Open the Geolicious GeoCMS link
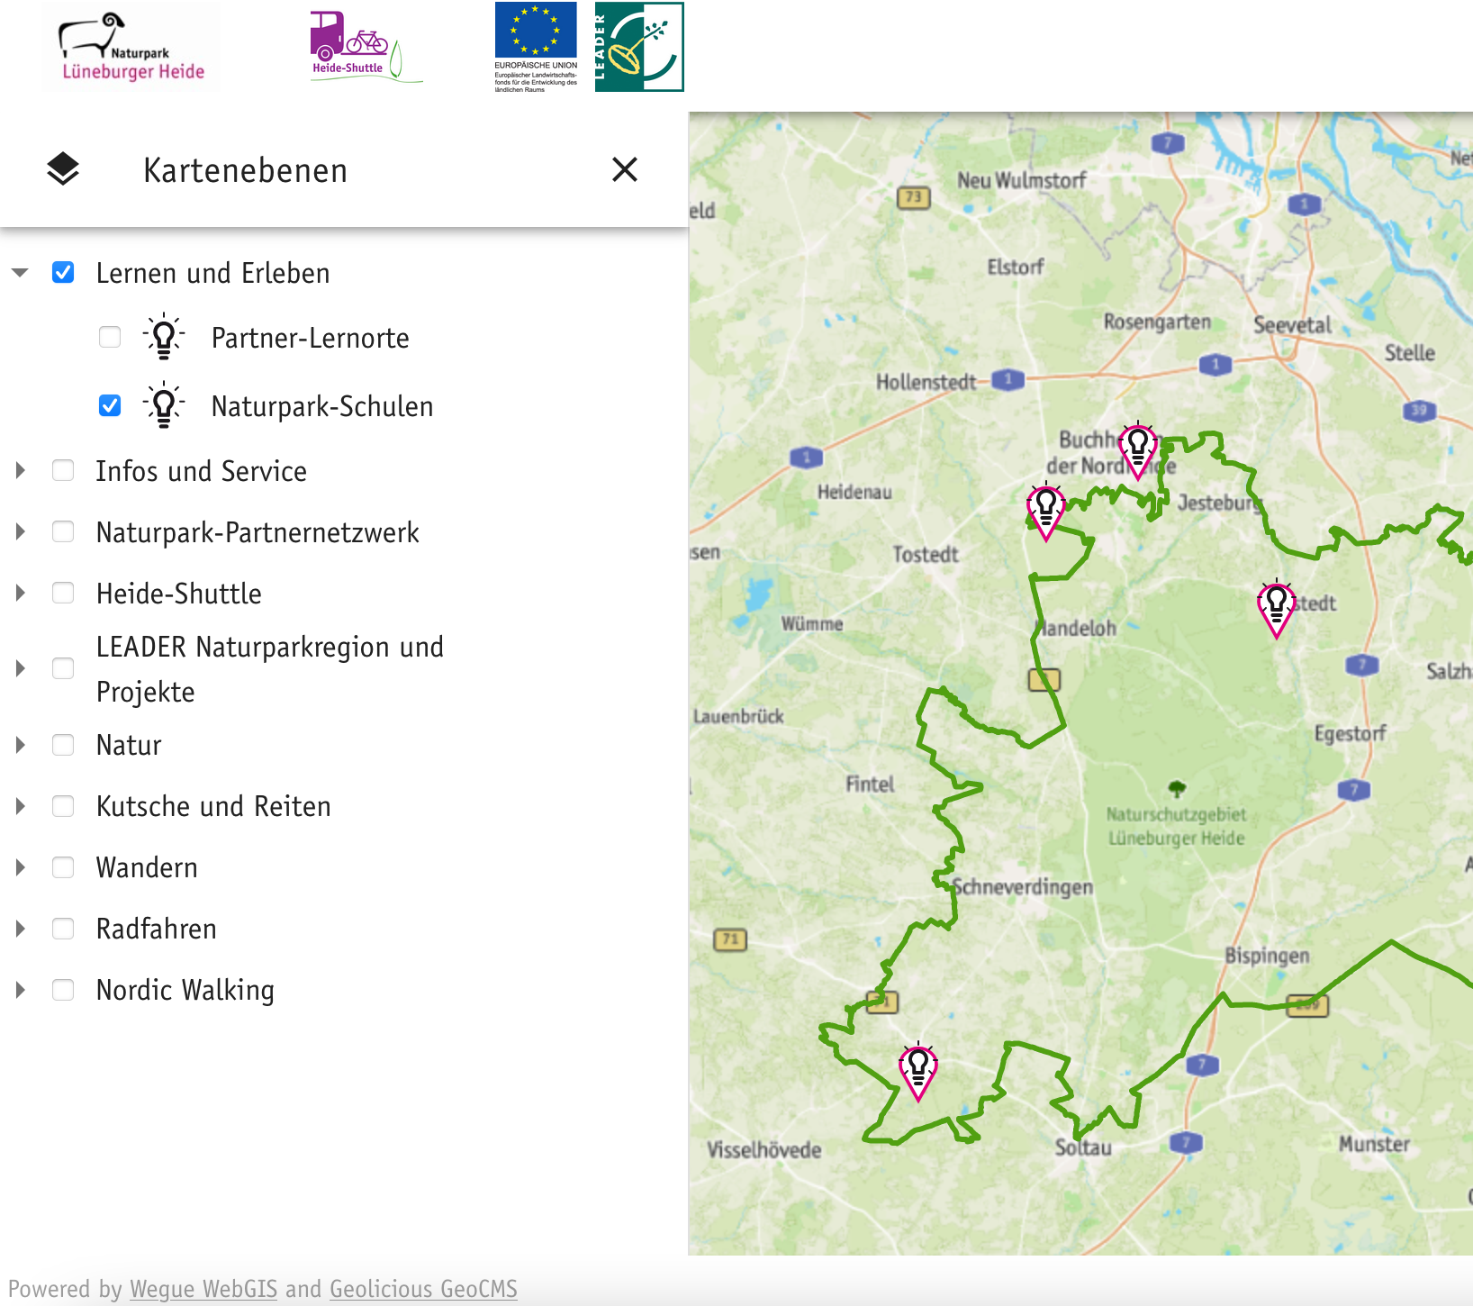The image size is (1473, 1306). [x=423, y=1289]
